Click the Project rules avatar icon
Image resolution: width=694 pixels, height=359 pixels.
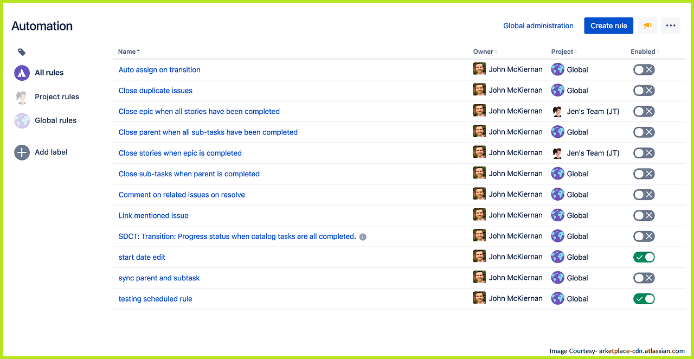pos(22,97)
